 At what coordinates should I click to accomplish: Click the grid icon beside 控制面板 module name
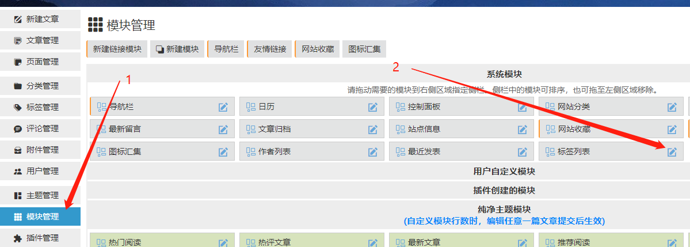click(x=401, y=107)
